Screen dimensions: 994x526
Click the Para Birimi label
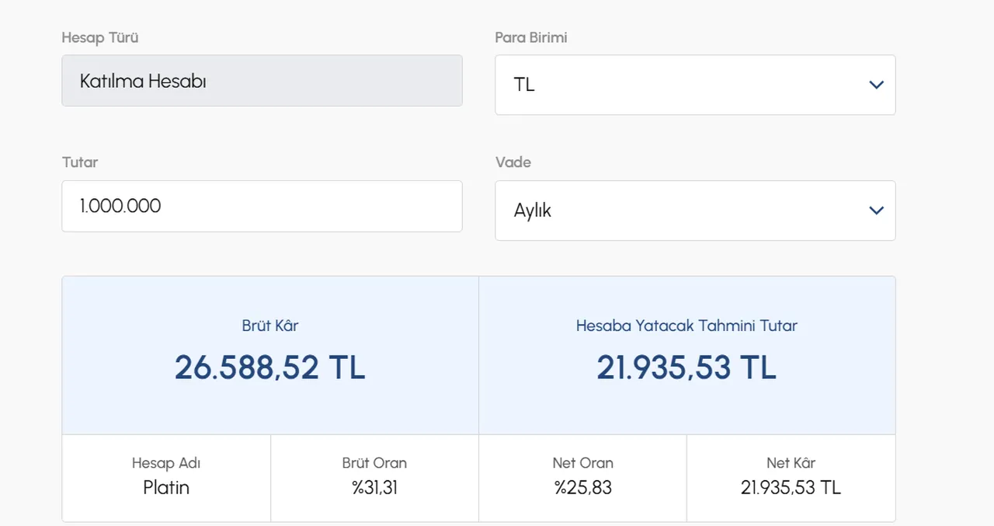(x=531, y=37)
